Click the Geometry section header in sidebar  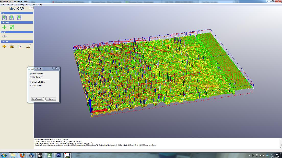[17, 23]
